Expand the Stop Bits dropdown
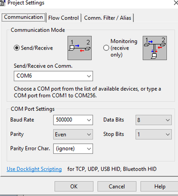 [154, 134]
